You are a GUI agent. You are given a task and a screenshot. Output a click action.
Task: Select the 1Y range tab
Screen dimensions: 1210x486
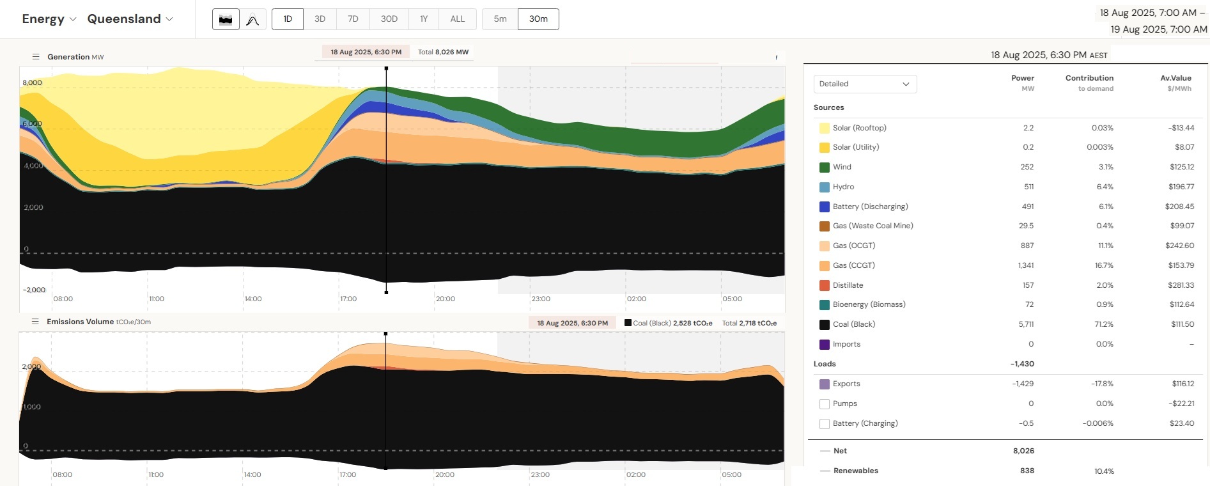[x=424, y=19]
